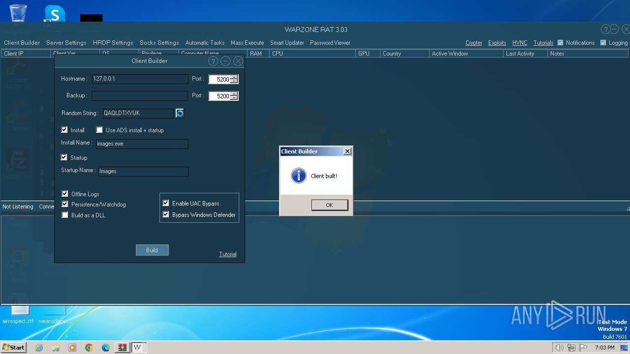Open the Client Builder menu
This screenshot has height=354, width=630.
pyautogui.click(x=22, y=43)
